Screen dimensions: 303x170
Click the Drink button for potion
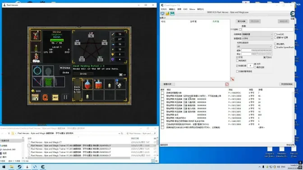point(83,74)
